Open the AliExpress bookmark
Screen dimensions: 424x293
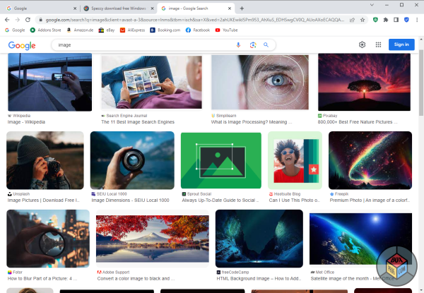pyautogui.click(x=133, y=30)
